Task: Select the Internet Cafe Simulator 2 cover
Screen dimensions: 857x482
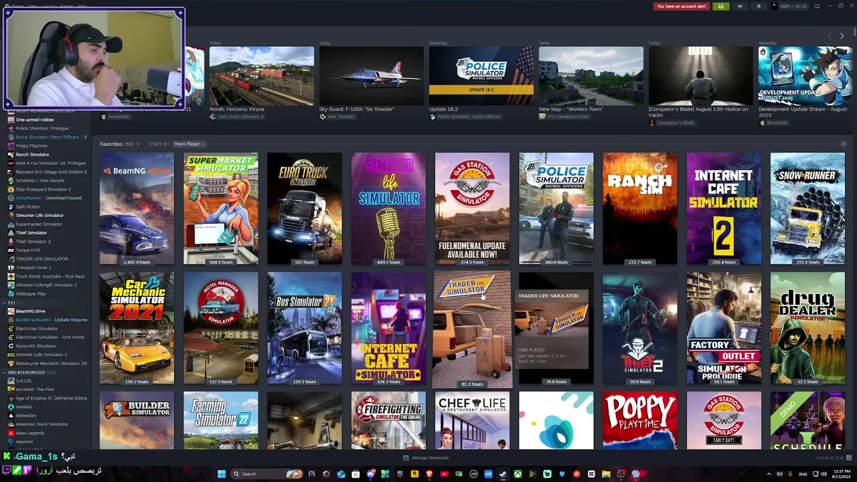Action: (x=724, y=208)
